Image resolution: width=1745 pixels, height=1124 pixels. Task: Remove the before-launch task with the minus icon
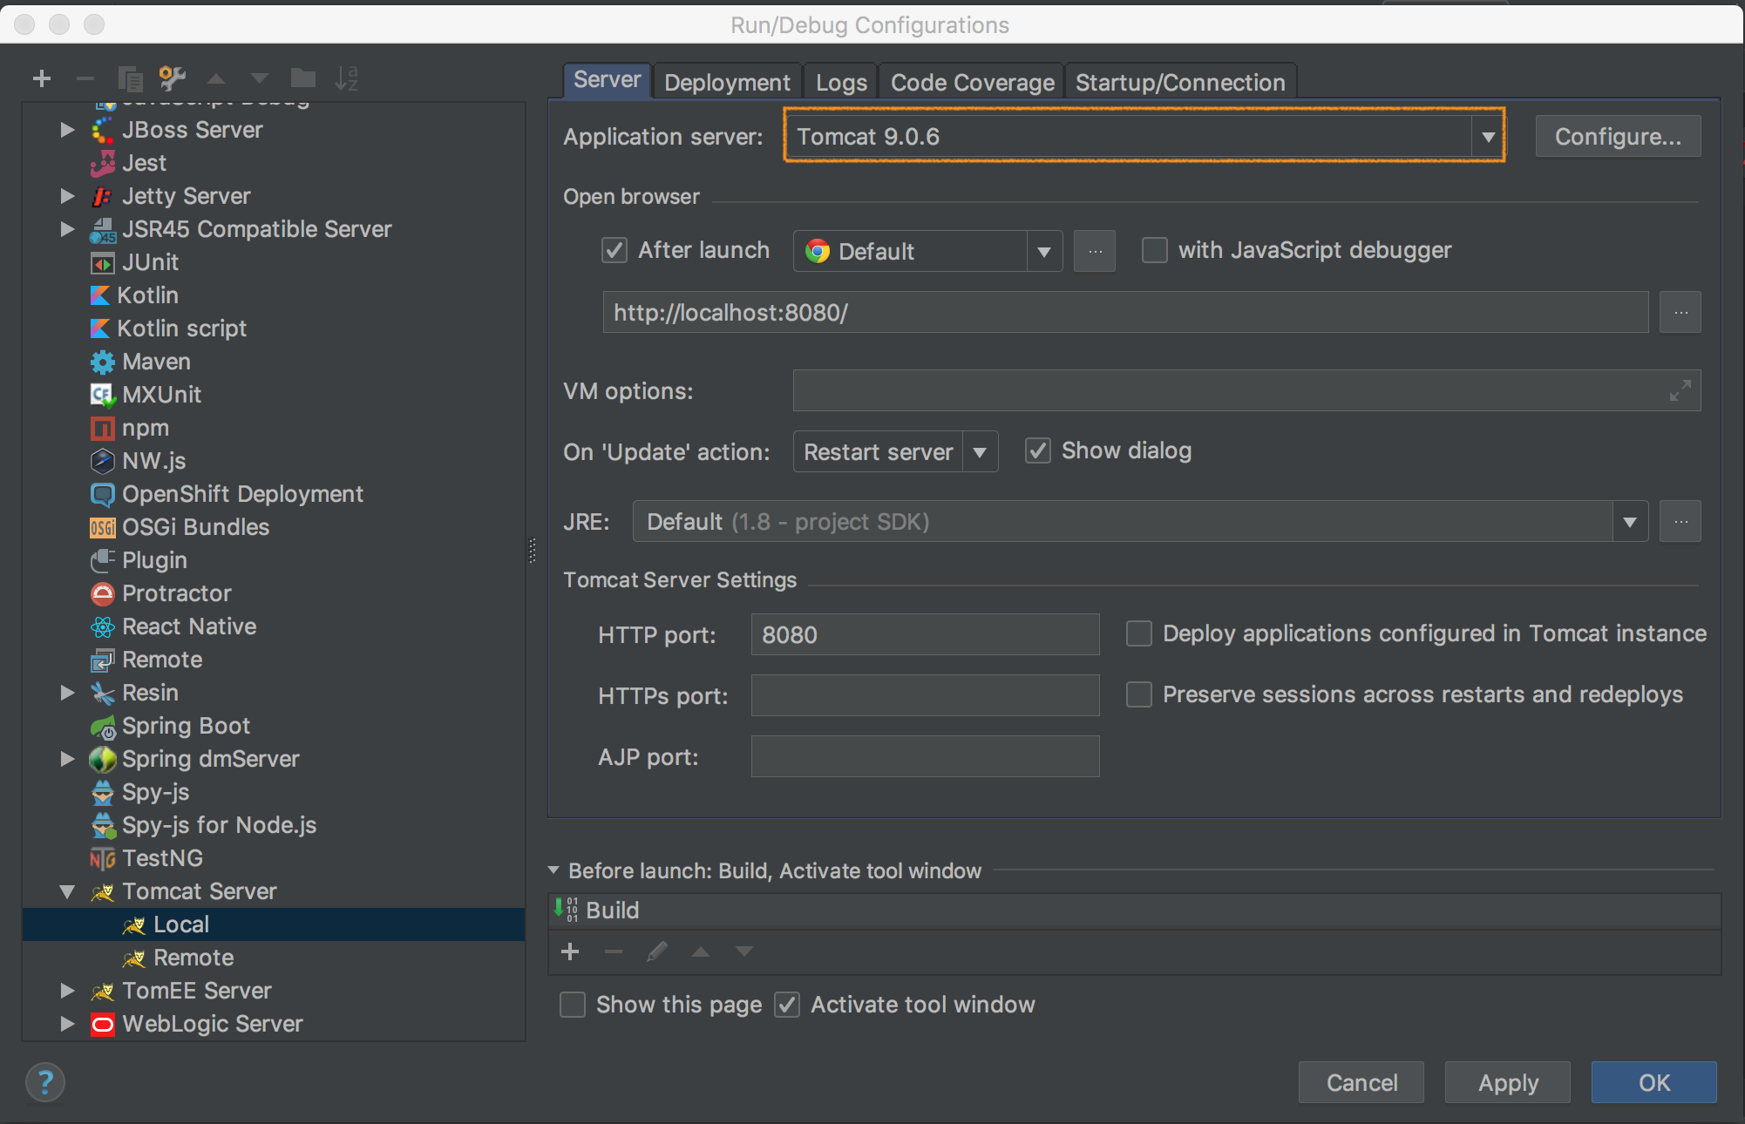(x=614, y=951)
